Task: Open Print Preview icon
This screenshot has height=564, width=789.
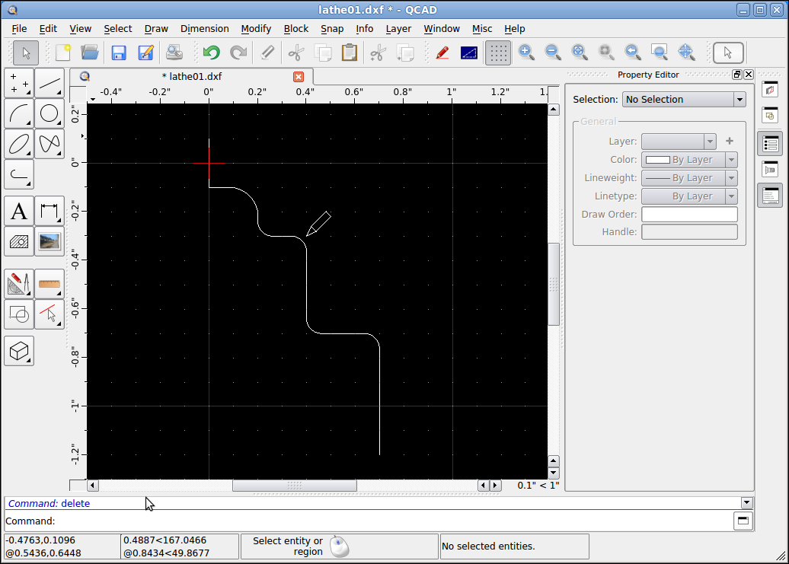Action: point(174,53)
